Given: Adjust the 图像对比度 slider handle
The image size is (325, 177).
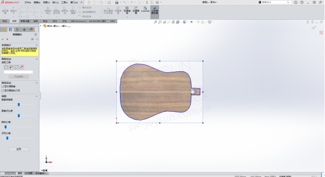Looking at the screenshot, I should click(19, 116).
